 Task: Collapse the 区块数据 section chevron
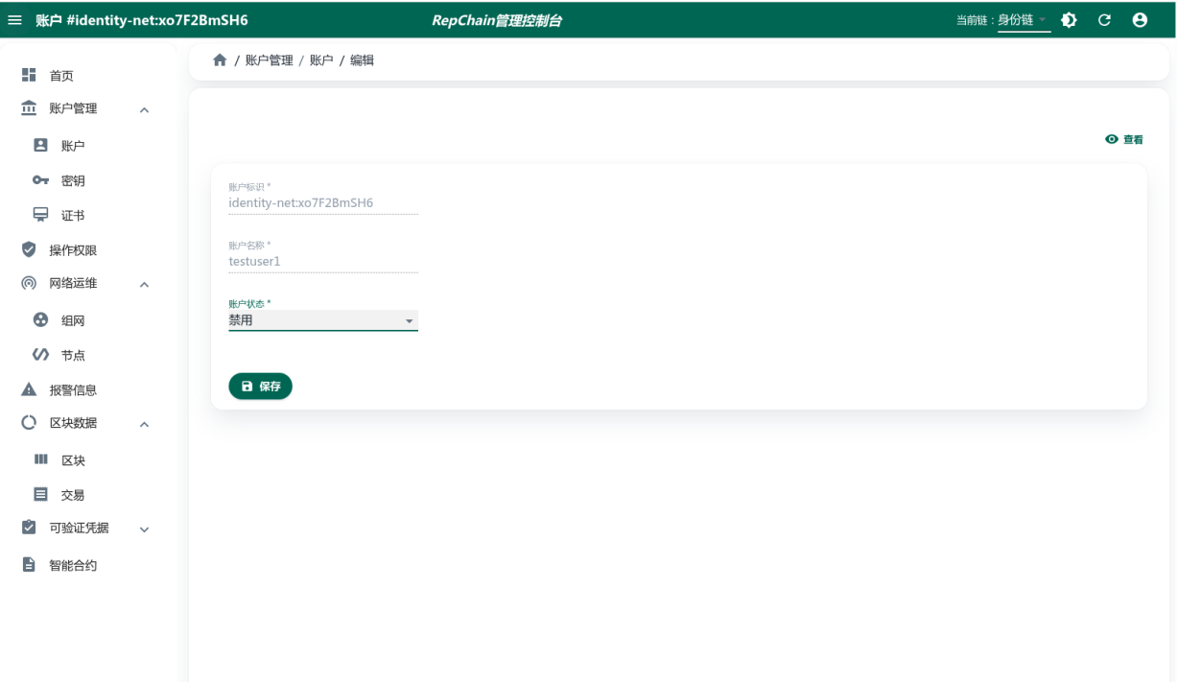(144, 424)
